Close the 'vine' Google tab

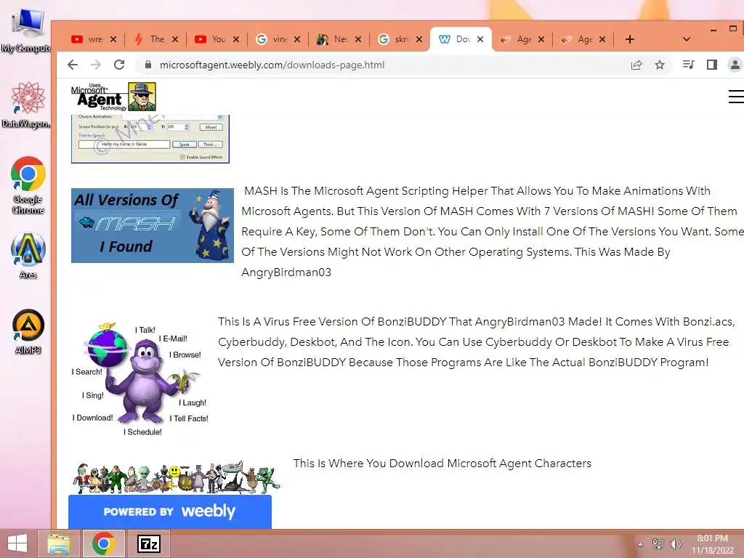(297, 39)
